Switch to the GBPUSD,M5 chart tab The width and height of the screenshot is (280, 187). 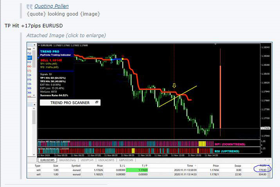point(126,160)
